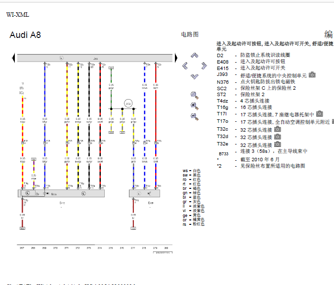Image resolution: width=334 pixels, height=285 pixels.
Task: Open the camera photo for J393 control unit
Action: point(312,74)
